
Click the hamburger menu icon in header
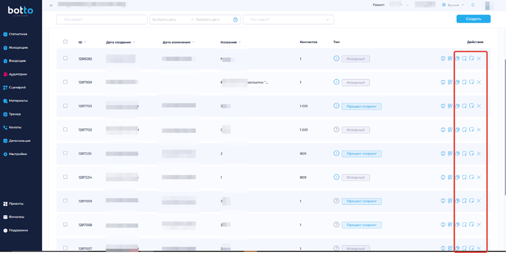point(51,5)
